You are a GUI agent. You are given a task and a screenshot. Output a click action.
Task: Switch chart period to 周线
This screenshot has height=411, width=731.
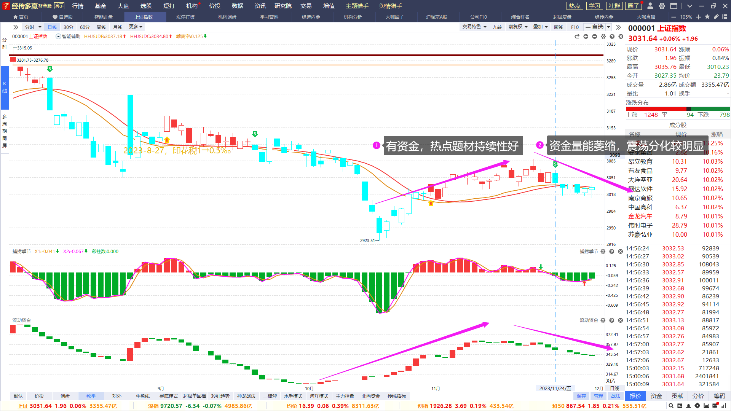point(101,27)
